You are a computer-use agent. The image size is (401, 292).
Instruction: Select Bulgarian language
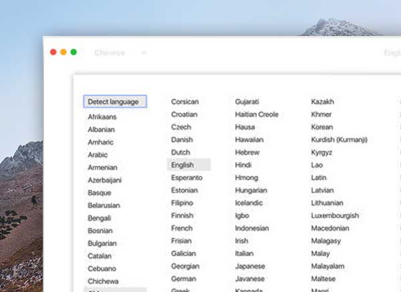pos(102,243)
